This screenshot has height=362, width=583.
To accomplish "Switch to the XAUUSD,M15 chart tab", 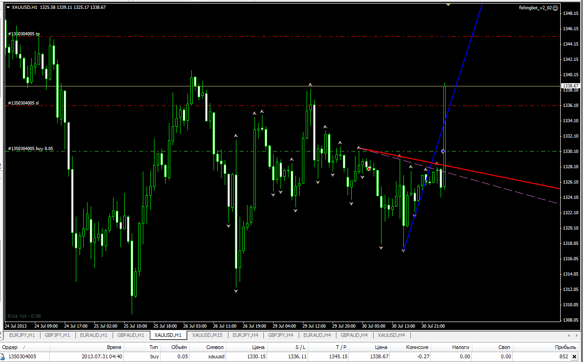I will tap(207, 335).
